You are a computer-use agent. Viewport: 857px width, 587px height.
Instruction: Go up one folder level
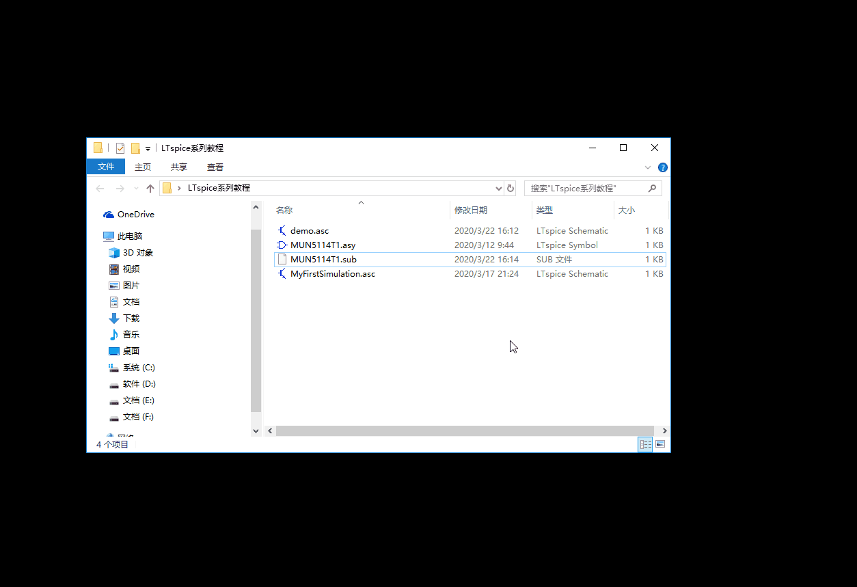[150, 189]
